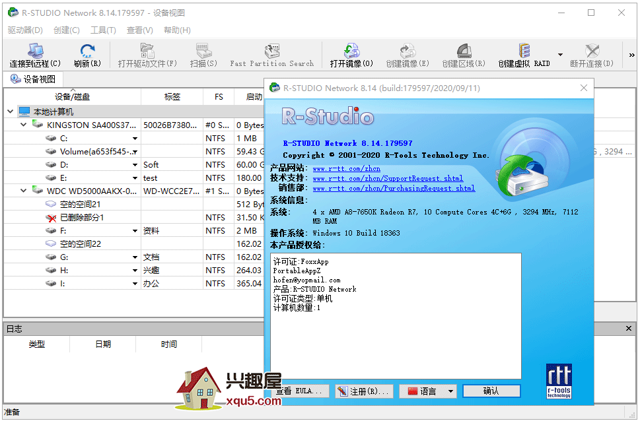Click inside the license information text box
Viewport: 640px width, 423px height.
(396, 316)
